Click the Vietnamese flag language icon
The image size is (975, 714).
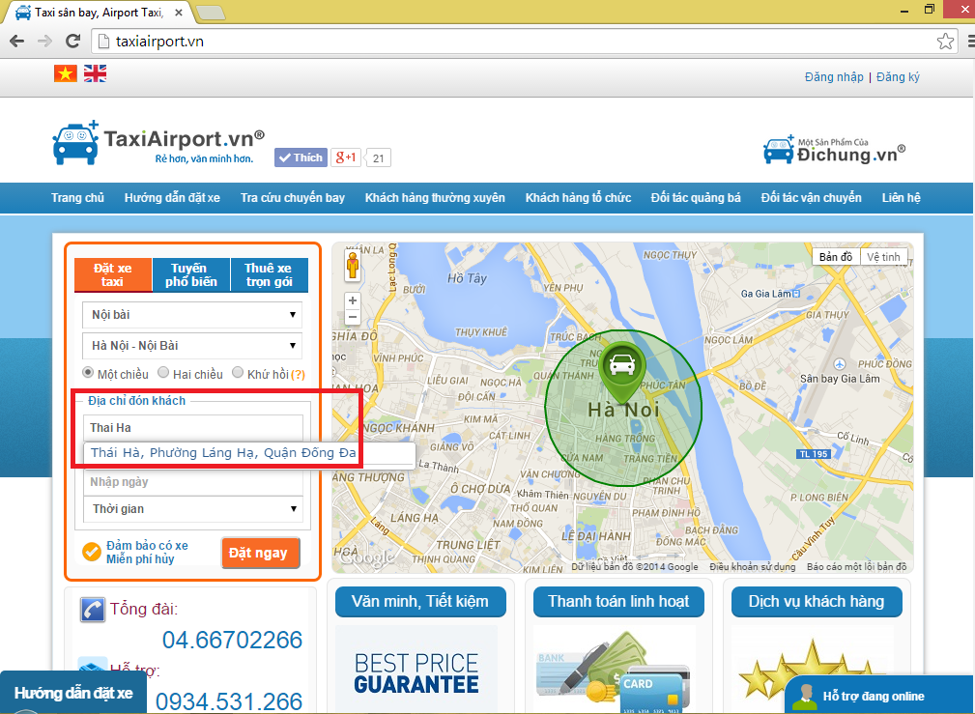click(x=65, y=73)
